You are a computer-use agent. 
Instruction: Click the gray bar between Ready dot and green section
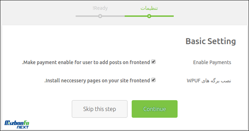coord(113,16)
